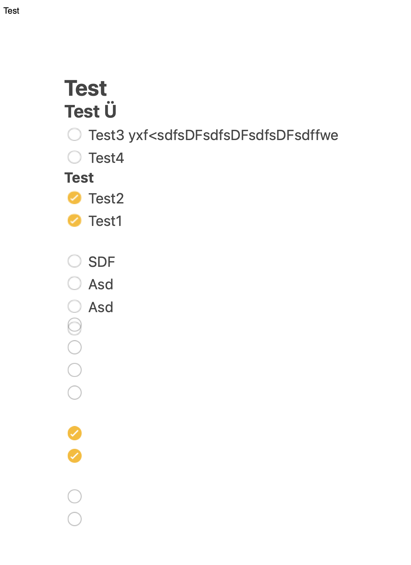
Task: Click the Test1 item label text
Action: (x=105, y=221)
